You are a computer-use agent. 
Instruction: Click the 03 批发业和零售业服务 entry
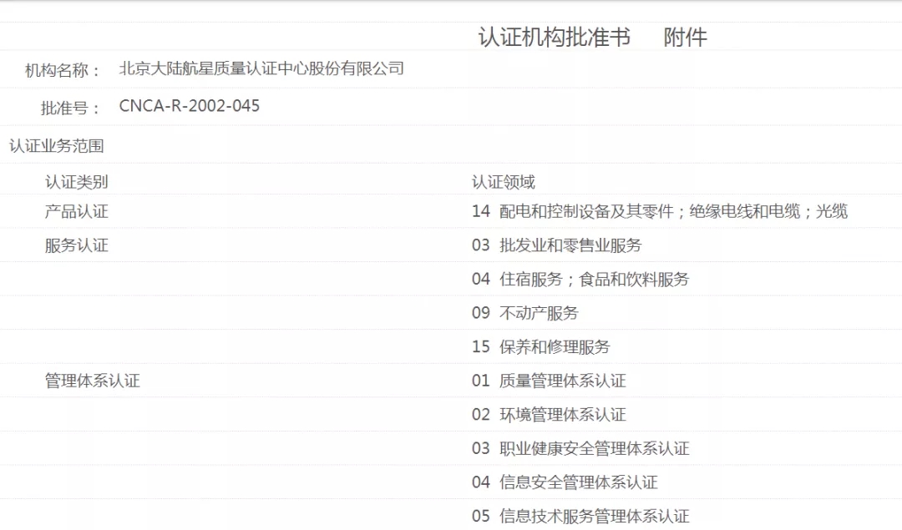[556, 245]
